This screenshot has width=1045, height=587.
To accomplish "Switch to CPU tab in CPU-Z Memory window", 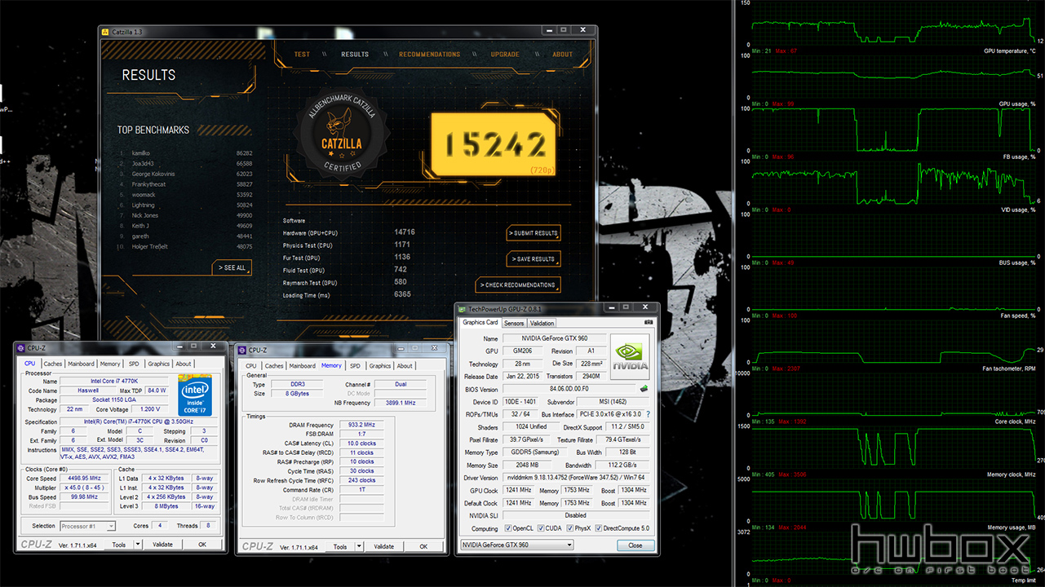I will tap(251, 366).
